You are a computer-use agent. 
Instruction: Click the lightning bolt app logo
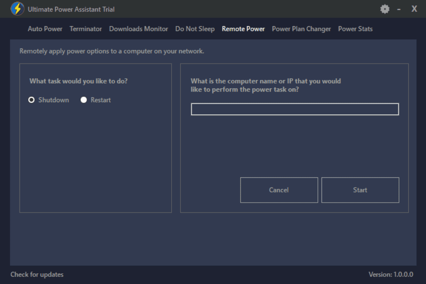click(x=17, y=9)
